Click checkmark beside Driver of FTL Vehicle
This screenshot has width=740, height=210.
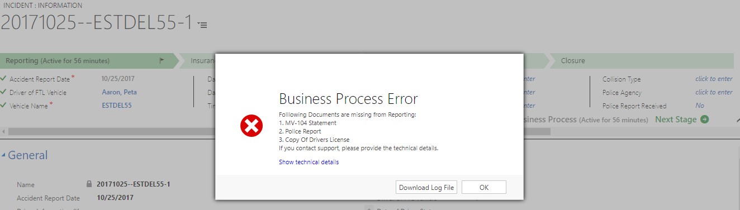point(4,92)
